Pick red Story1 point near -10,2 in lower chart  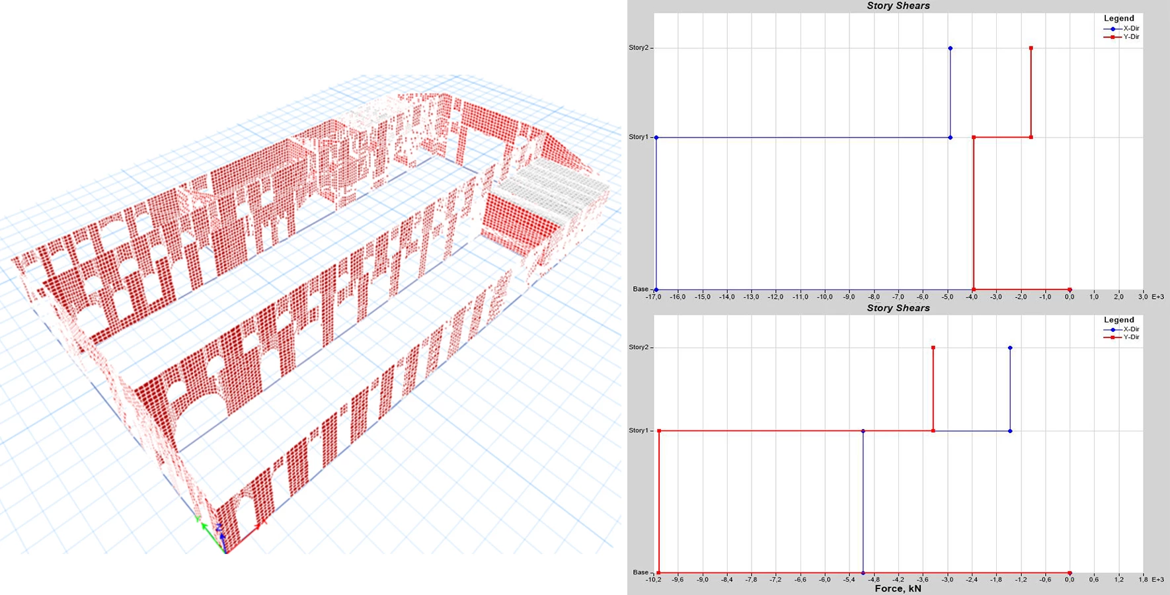pos(659,431)
